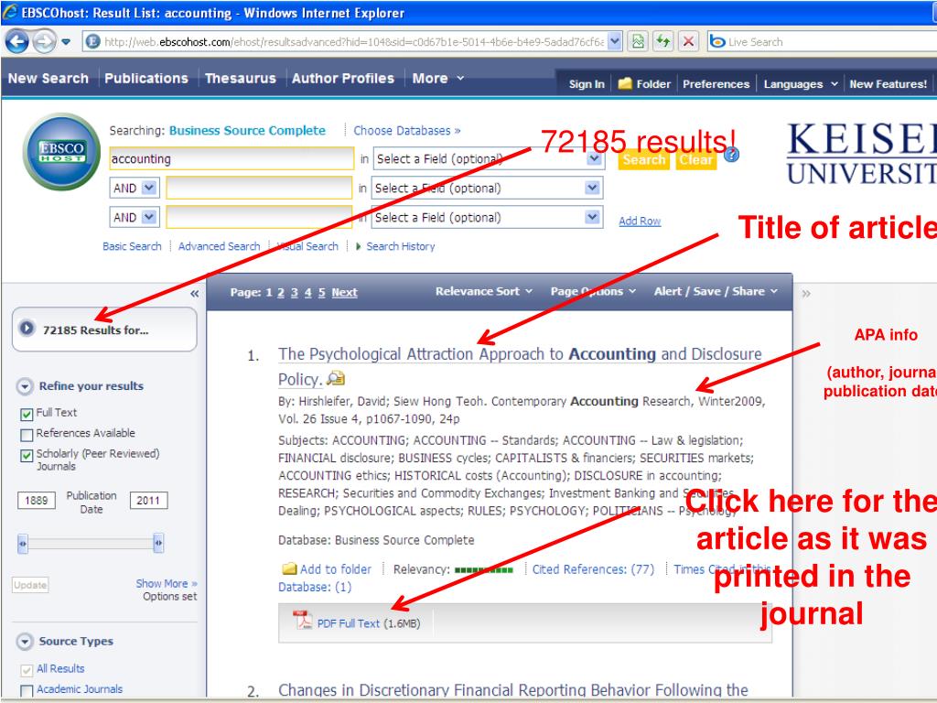Expand the 72185 Results for... arrow
937x703 pixels.
[x=27, y=329]
